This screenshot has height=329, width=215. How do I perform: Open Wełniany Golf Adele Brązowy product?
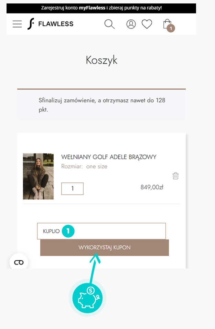click(109, 157)
